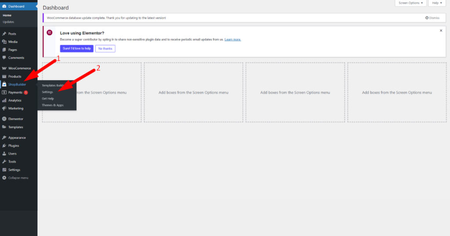450x236 pixels.
Task: Click the ShopBuilder bag icon
Action: point(4,84)
